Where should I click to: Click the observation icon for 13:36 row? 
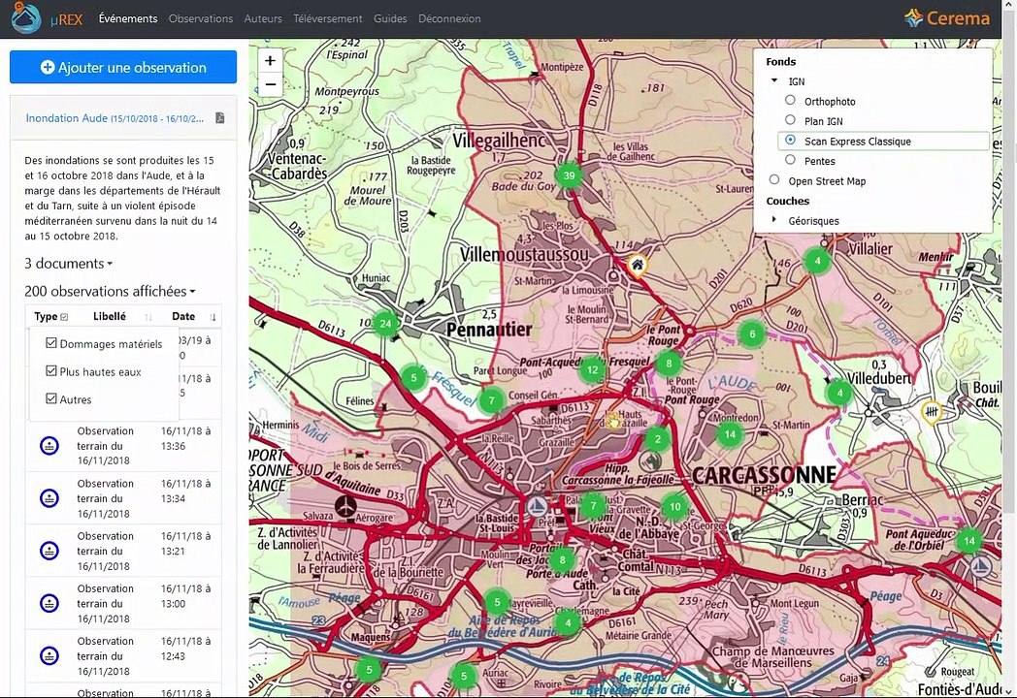49,445
